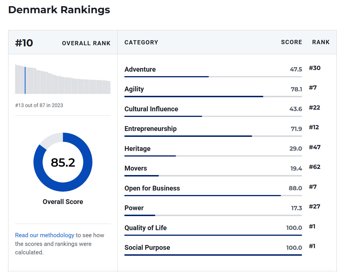341x272 pixels.
Task: Click the highlighted blue bar in rank histogram
Action: click(25, 80)
